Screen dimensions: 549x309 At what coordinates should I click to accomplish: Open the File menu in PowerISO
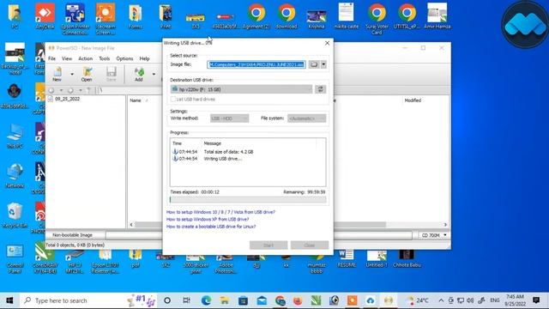point(51,58)
